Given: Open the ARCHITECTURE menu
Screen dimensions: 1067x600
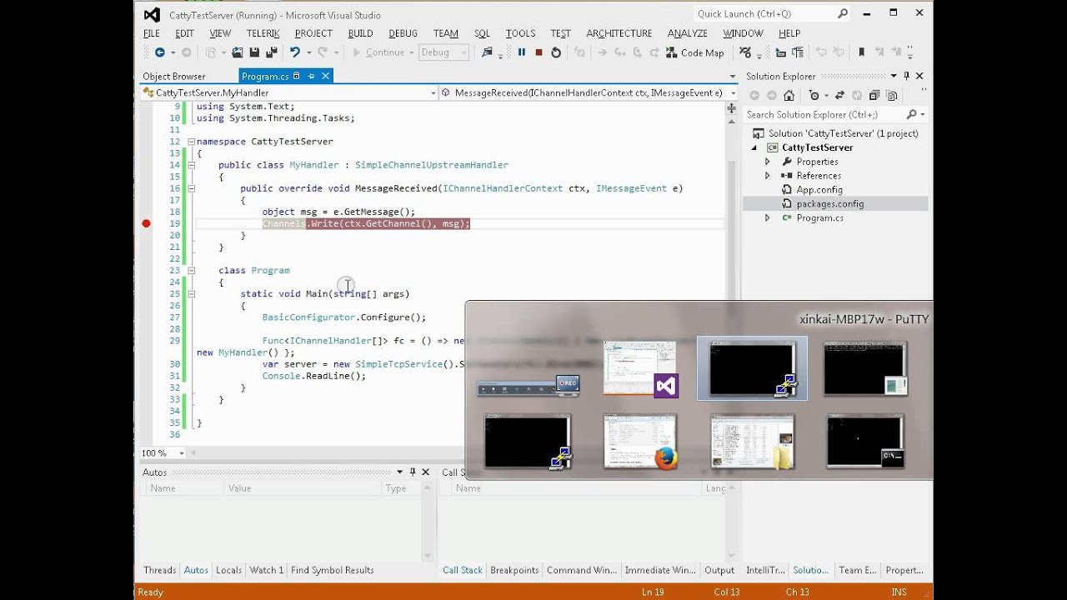Looking at the screenshot, I should (x=619, y=33).
